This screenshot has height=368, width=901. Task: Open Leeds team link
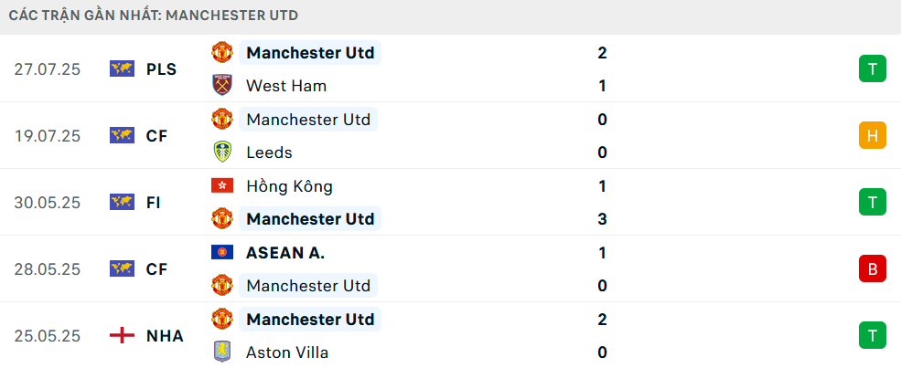pyautogui.click(x=269, y=152)
